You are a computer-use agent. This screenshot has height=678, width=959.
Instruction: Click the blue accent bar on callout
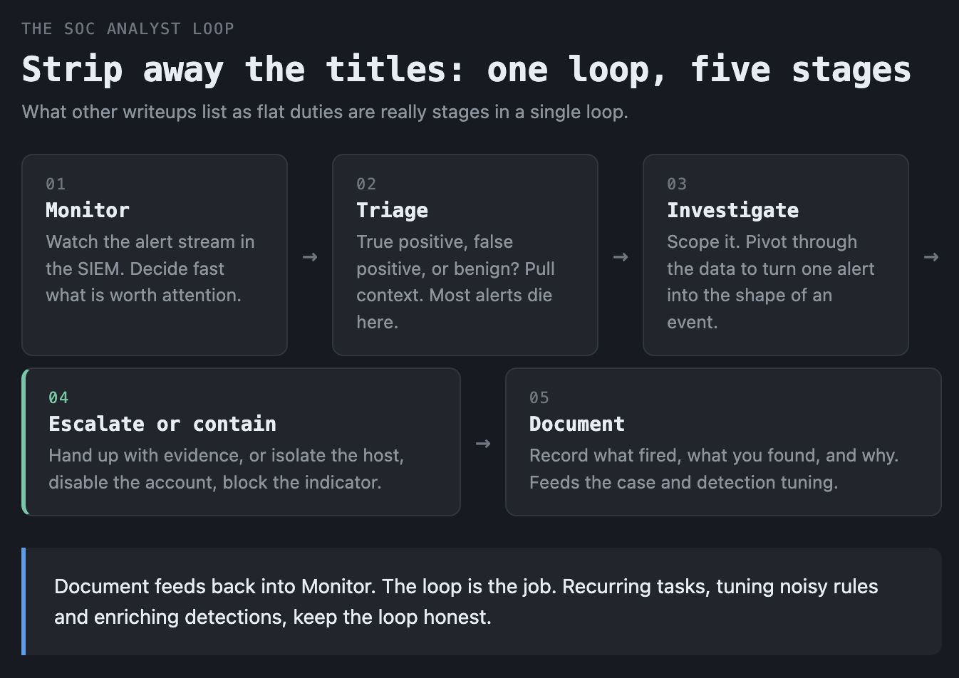tap(24, 601)
